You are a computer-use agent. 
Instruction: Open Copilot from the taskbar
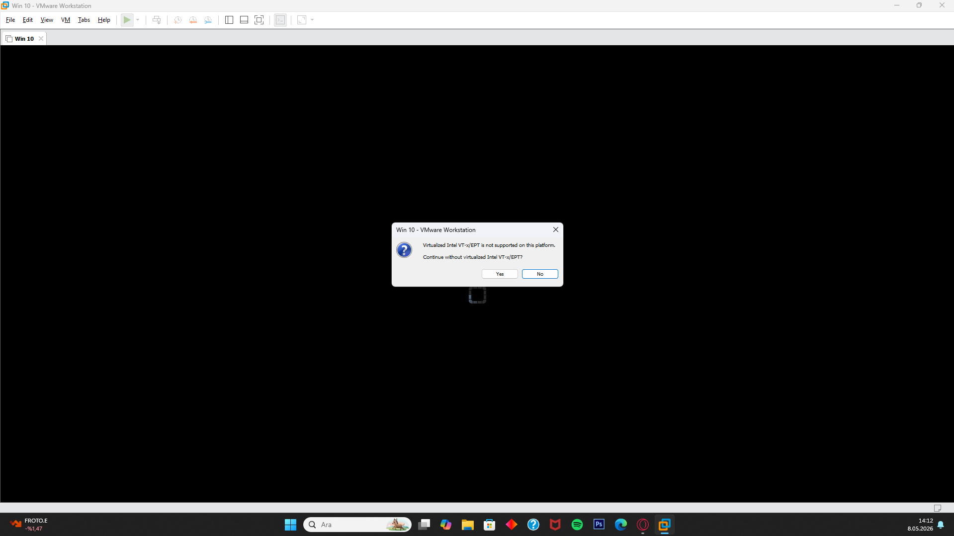(x=446, y=525)
